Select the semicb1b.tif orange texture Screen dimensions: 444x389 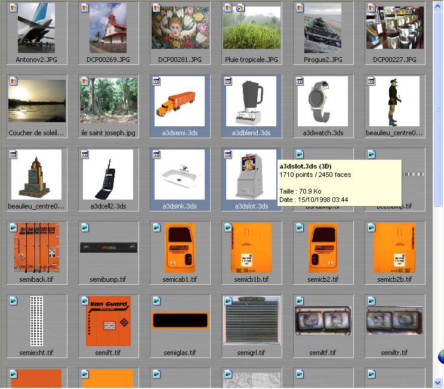point(251,248)
